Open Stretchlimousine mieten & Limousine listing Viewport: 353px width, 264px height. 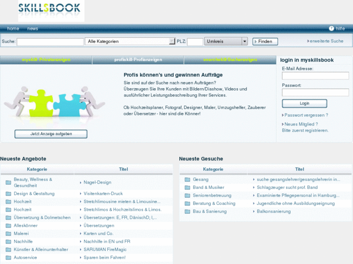(122, 202)
